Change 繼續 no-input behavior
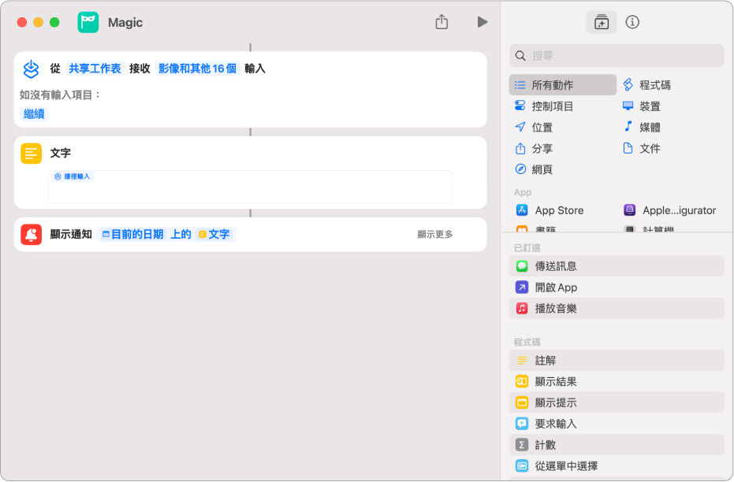Viewport: 734px width, 482px height. coord(34,113)
